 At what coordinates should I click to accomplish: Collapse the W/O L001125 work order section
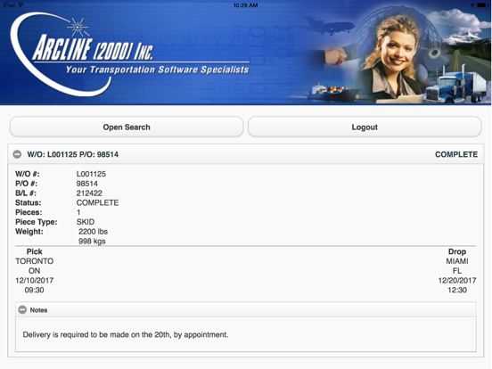17,154
